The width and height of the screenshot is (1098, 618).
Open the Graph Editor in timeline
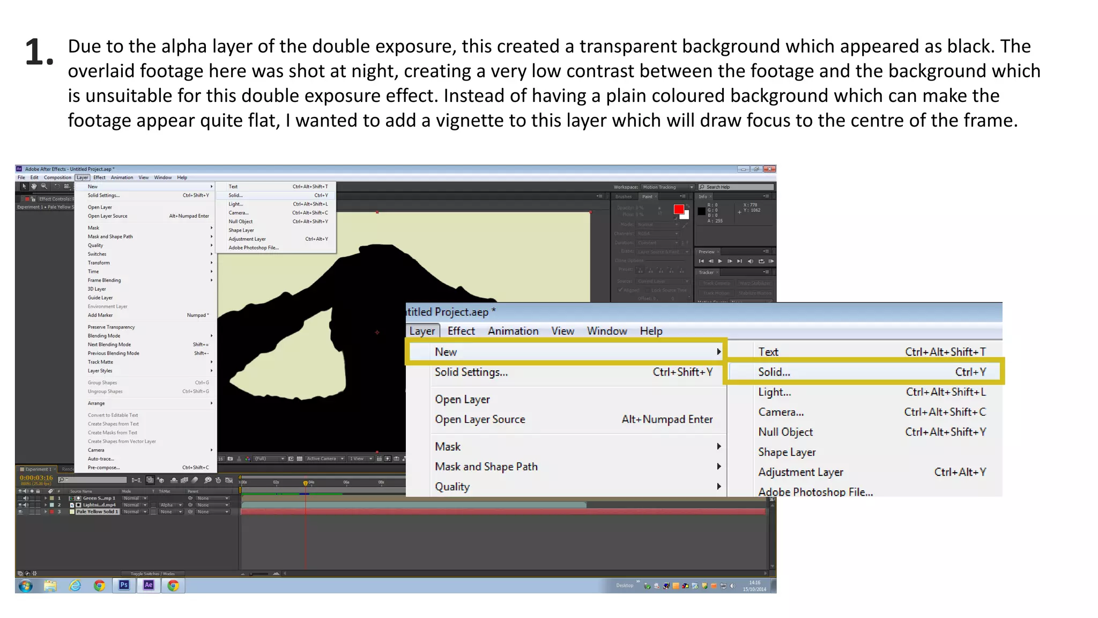coord(229,480)
